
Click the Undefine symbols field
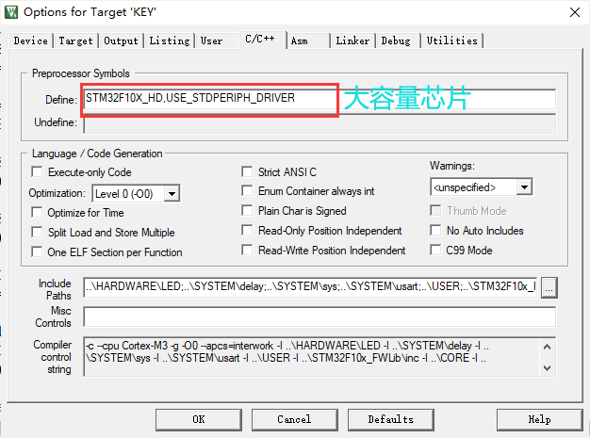320,123
